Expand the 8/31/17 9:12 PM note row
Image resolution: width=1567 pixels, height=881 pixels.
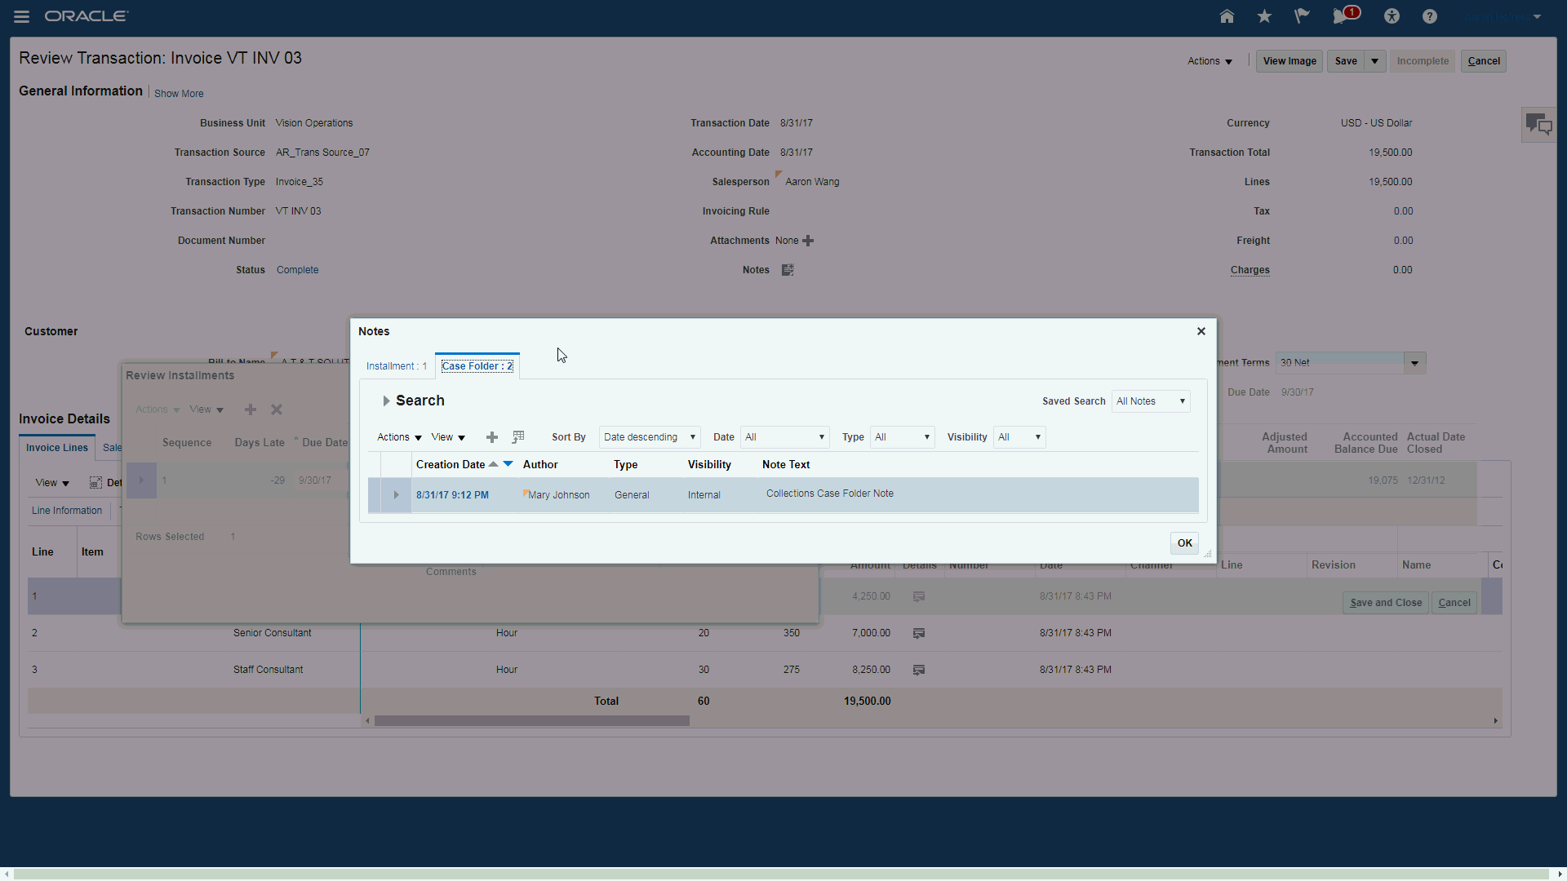point(396,495)
